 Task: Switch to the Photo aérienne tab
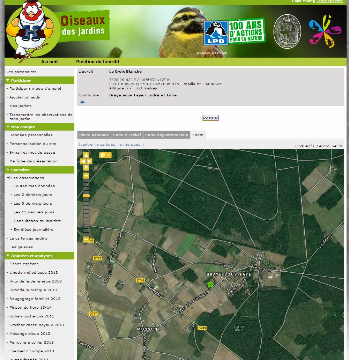pyautogui.click(x=94, y=135)
